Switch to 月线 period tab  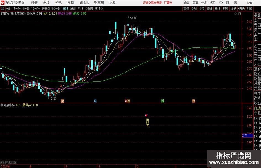click(81, 9)
